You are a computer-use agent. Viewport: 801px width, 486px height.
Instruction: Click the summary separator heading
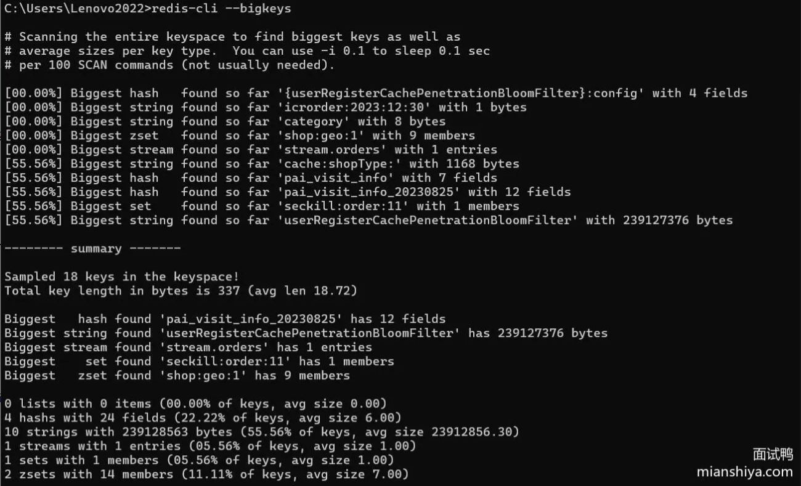tap(92, 248)
